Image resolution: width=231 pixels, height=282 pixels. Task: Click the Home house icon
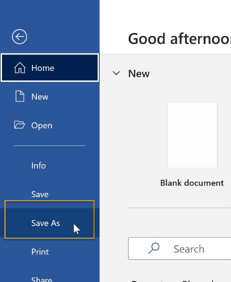pos(20,68)
